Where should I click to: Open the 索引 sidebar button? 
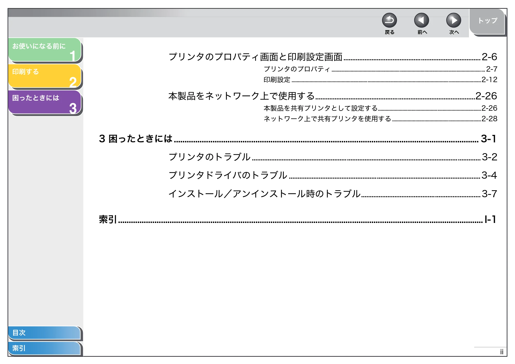pyautogui.click(x=44, y=348)
